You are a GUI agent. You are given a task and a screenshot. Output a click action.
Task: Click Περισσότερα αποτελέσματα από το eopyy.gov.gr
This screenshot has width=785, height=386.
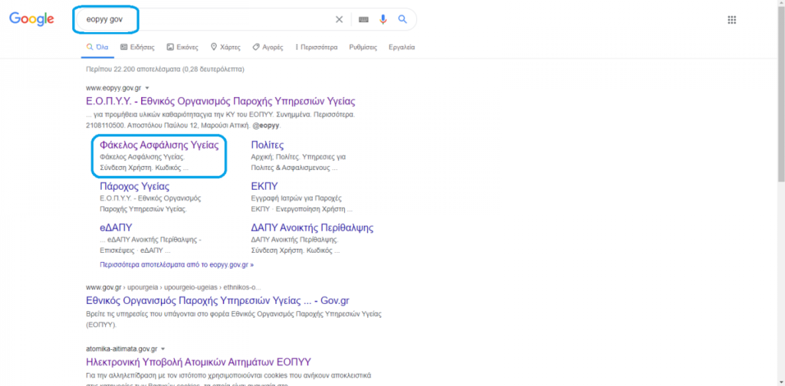[177, 264]
